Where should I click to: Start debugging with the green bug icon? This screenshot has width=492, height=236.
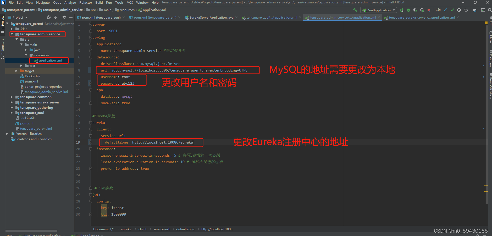click(408, 10)
